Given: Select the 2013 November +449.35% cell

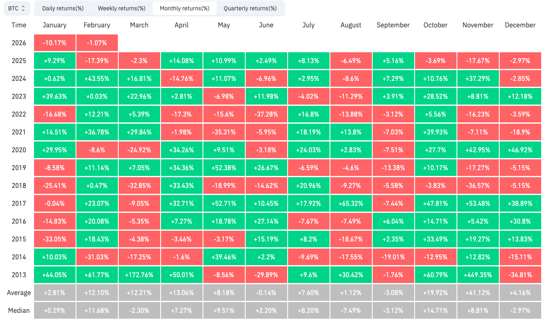Looking at the screenshot, I should tap(478, 275).
